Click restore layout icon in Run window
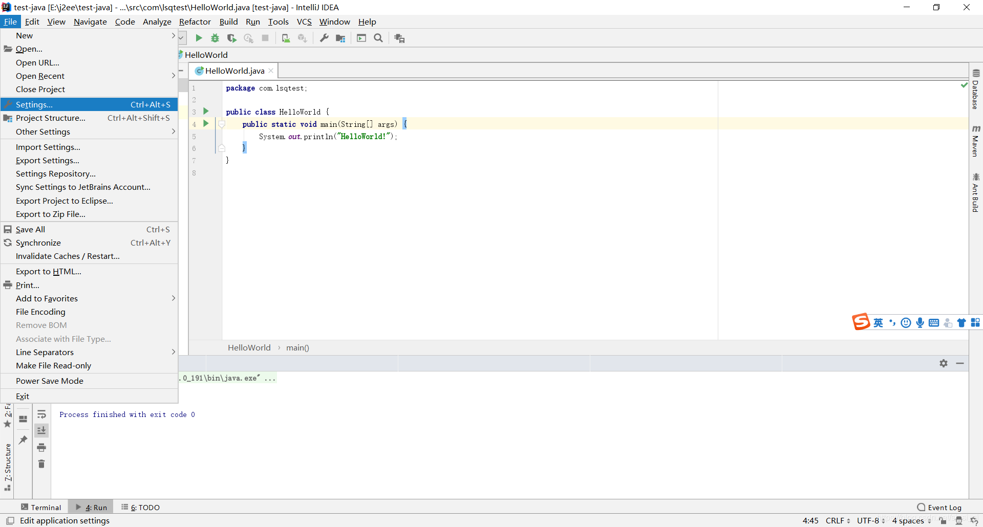 pyautogui.click(x=23, y=419)
